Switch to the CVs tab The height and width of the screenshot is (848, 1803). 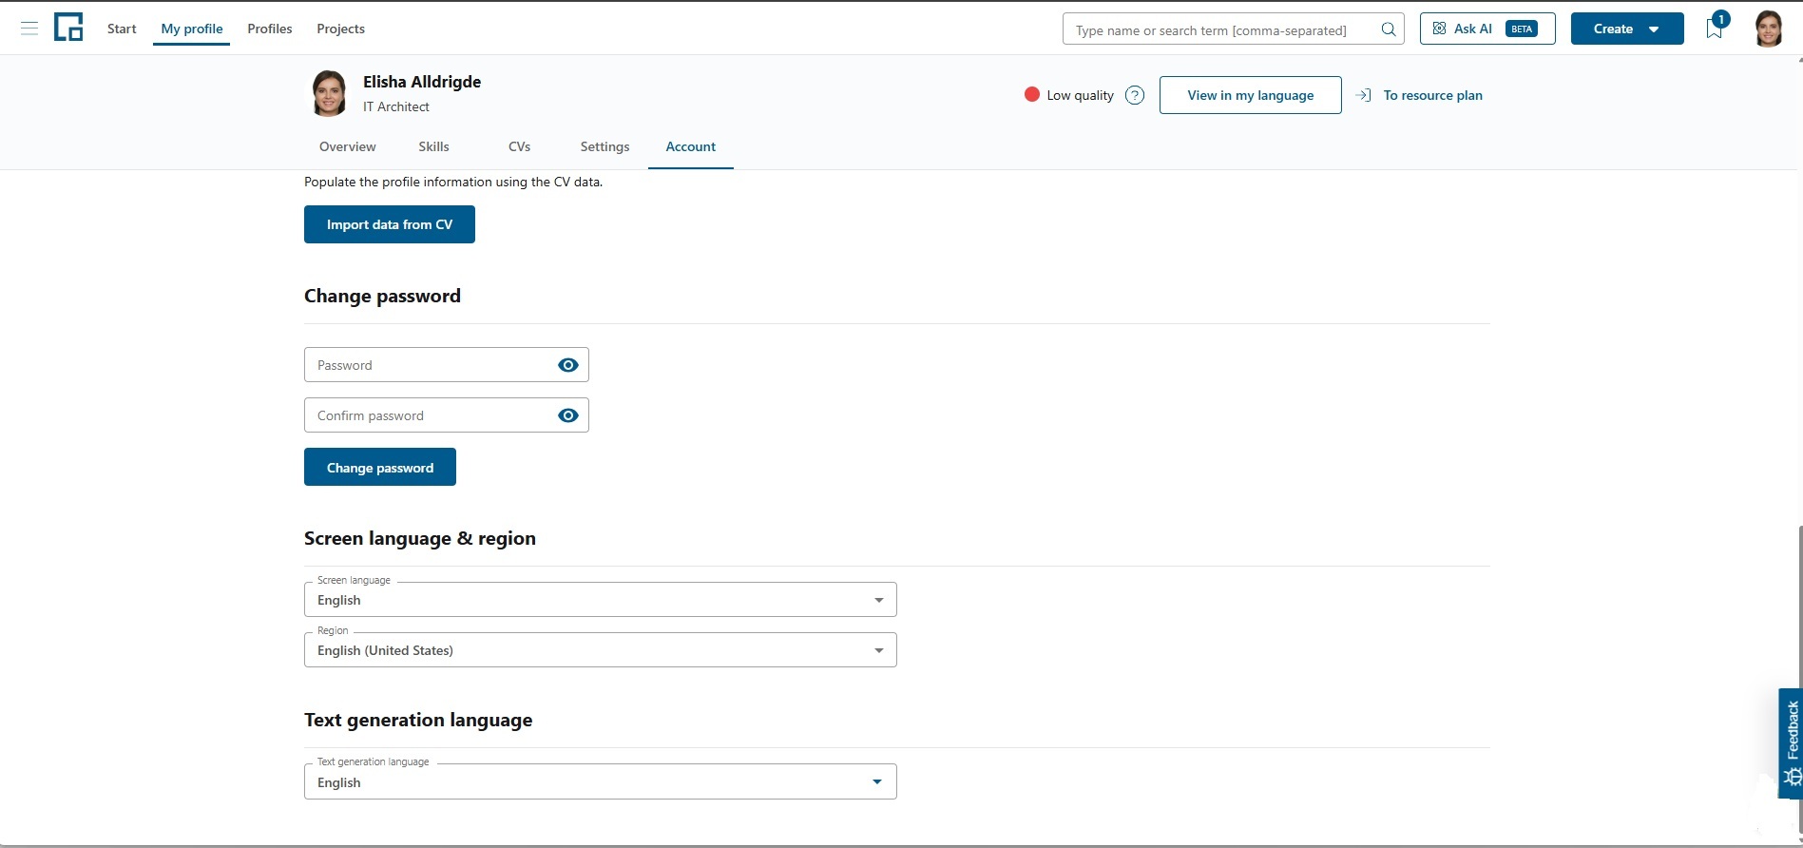tap(520, 146)
